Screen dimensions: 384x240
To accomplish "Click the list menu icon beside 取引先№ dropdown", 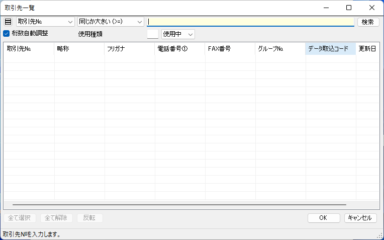I will click(8, 22).
